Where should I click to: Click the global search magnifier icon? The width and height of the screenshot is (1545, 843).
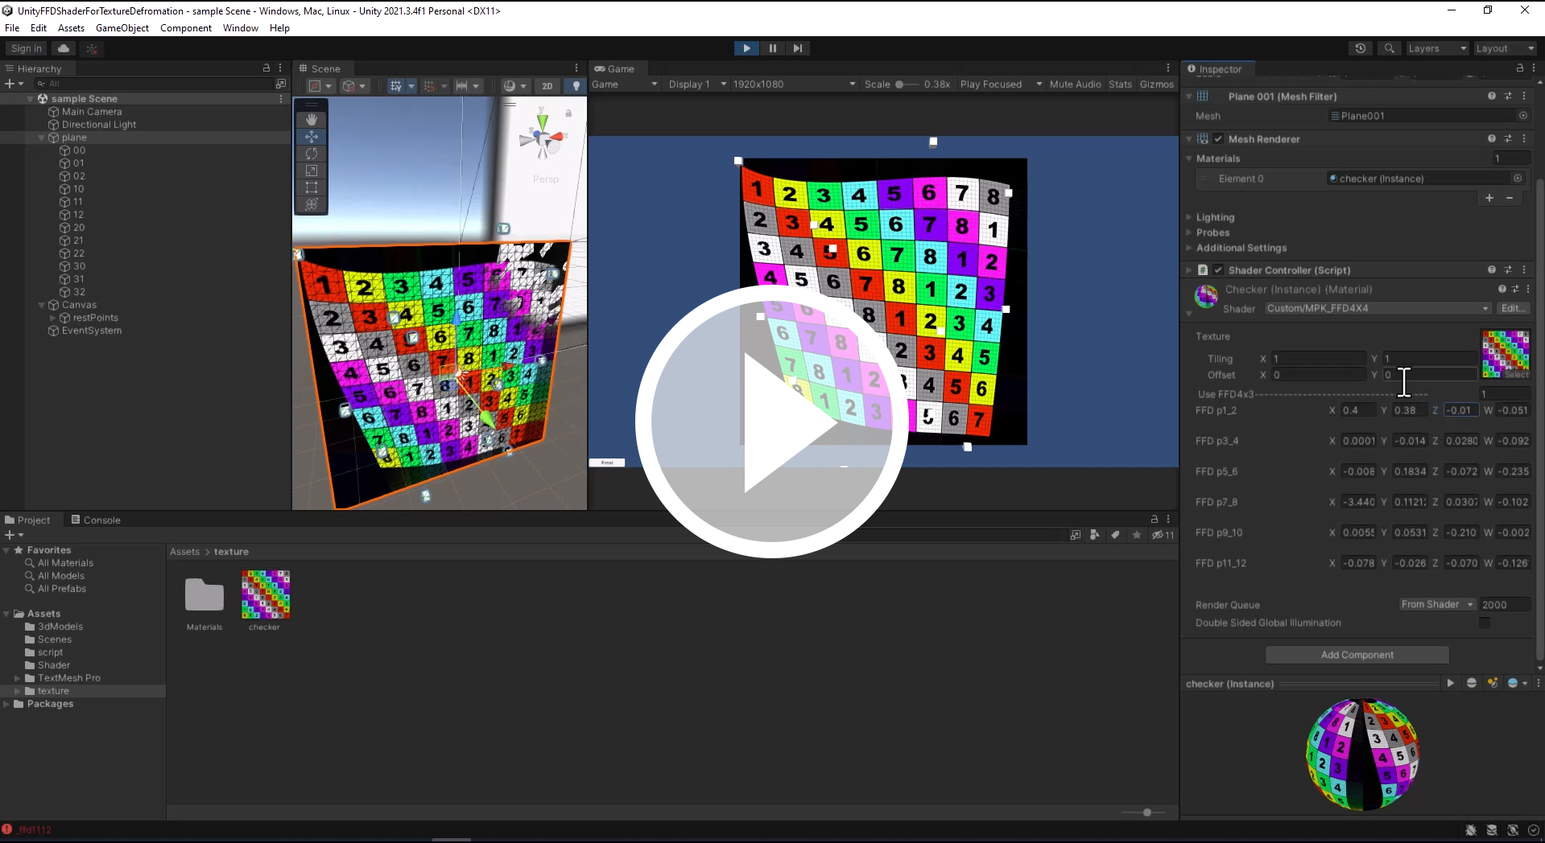(x=1389, y=48)
